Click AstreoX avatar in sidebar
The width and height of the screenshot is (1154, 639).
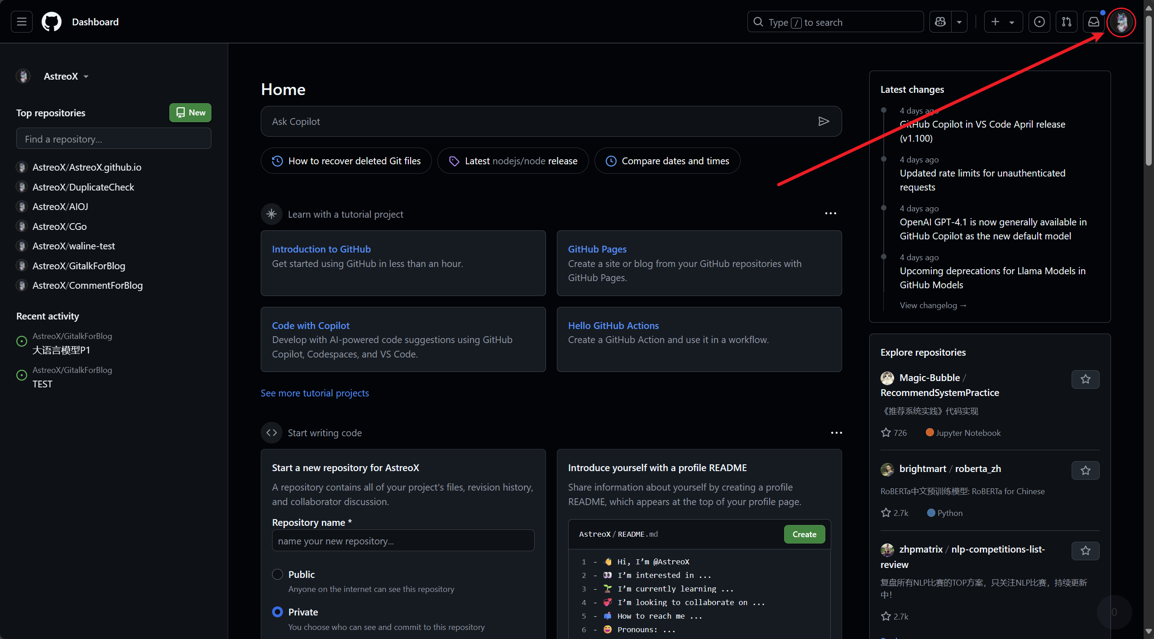(24, 76)
